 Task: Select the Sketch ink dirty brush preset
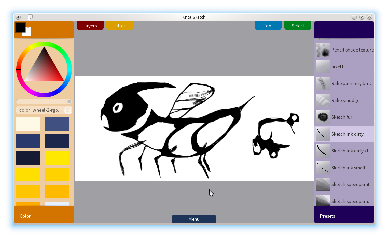pyautogui.click(x=348, y=134)
